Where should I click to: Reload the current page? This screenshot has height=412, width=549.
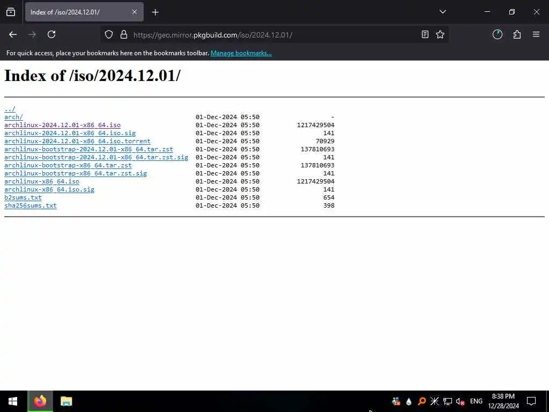click(51, 34)
